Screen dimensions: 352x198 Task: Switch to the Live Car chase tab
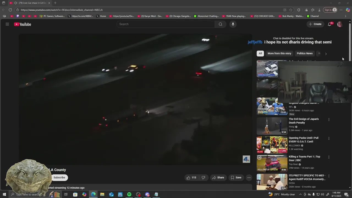[x=30, y=3]
